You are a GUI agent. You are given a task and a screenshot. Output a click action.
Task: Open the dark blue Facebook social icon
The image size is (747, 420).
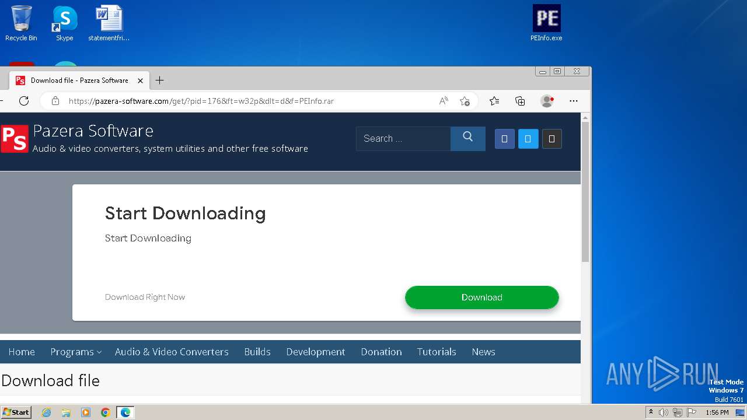click(505, 139)
